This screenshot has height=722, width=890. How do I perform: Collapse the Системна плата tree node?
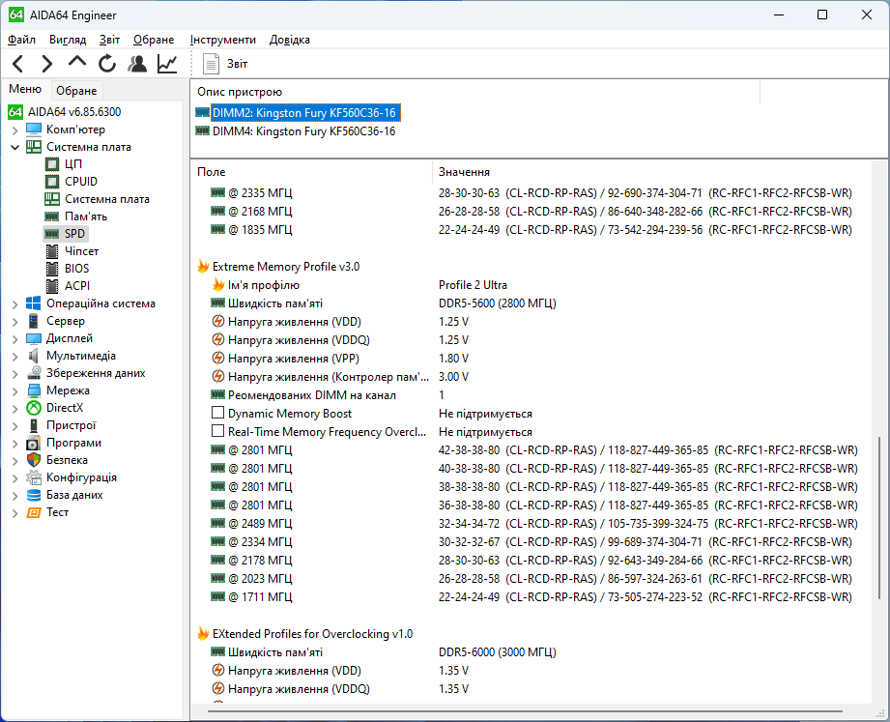[15, 147]
